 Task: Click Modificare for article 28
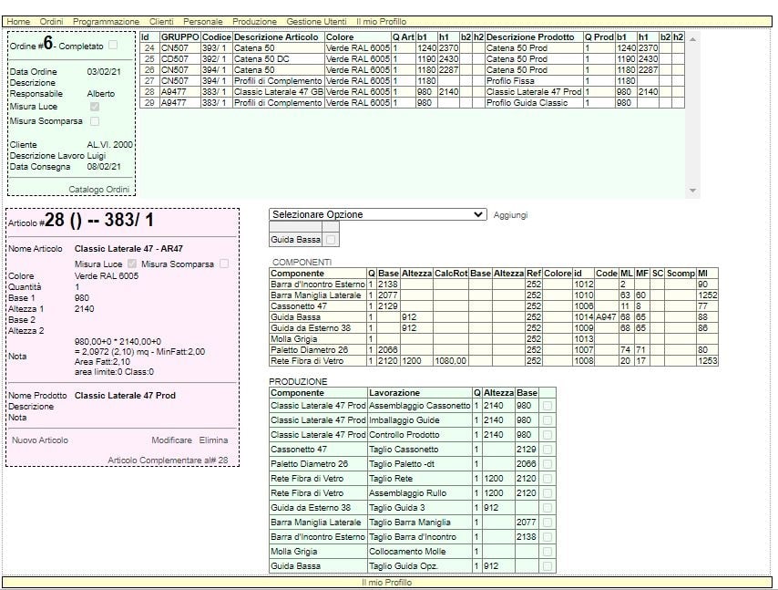tap(171, 440)
